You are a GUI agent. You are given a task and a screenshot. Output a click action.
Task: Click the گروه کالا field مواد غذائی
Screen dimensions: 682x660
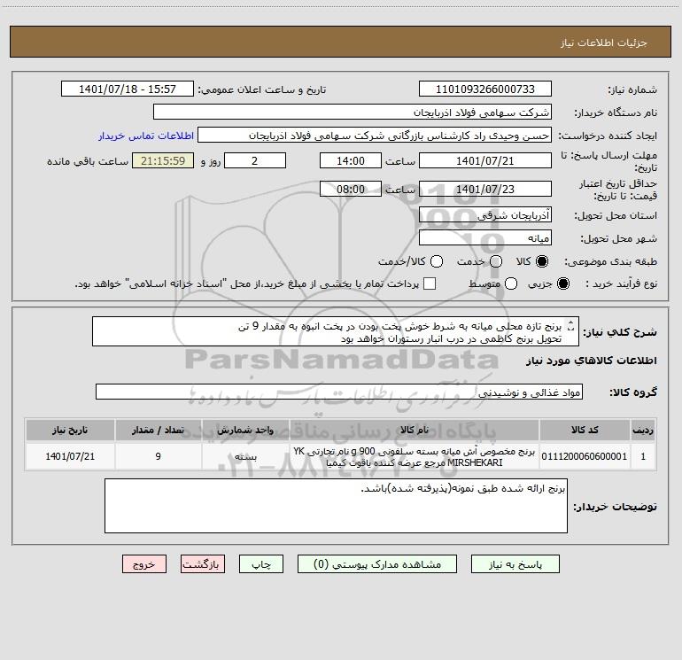[x=339, y=392]
